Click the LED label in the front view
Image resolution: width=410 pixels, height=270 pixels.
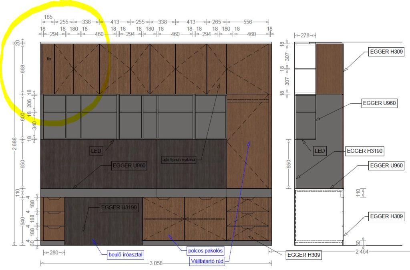click(x=96, y=151)
